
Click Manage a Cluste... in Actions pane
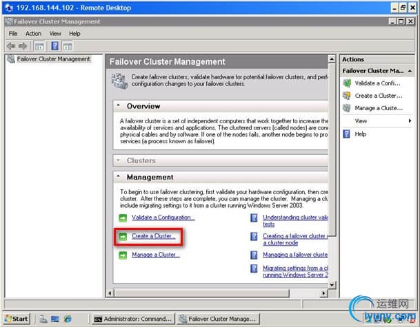(x=379, y=108)
